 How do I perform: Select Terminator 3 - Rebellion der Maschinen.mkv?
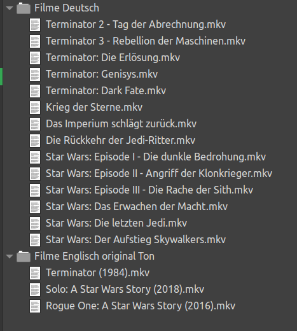point(146,41)
